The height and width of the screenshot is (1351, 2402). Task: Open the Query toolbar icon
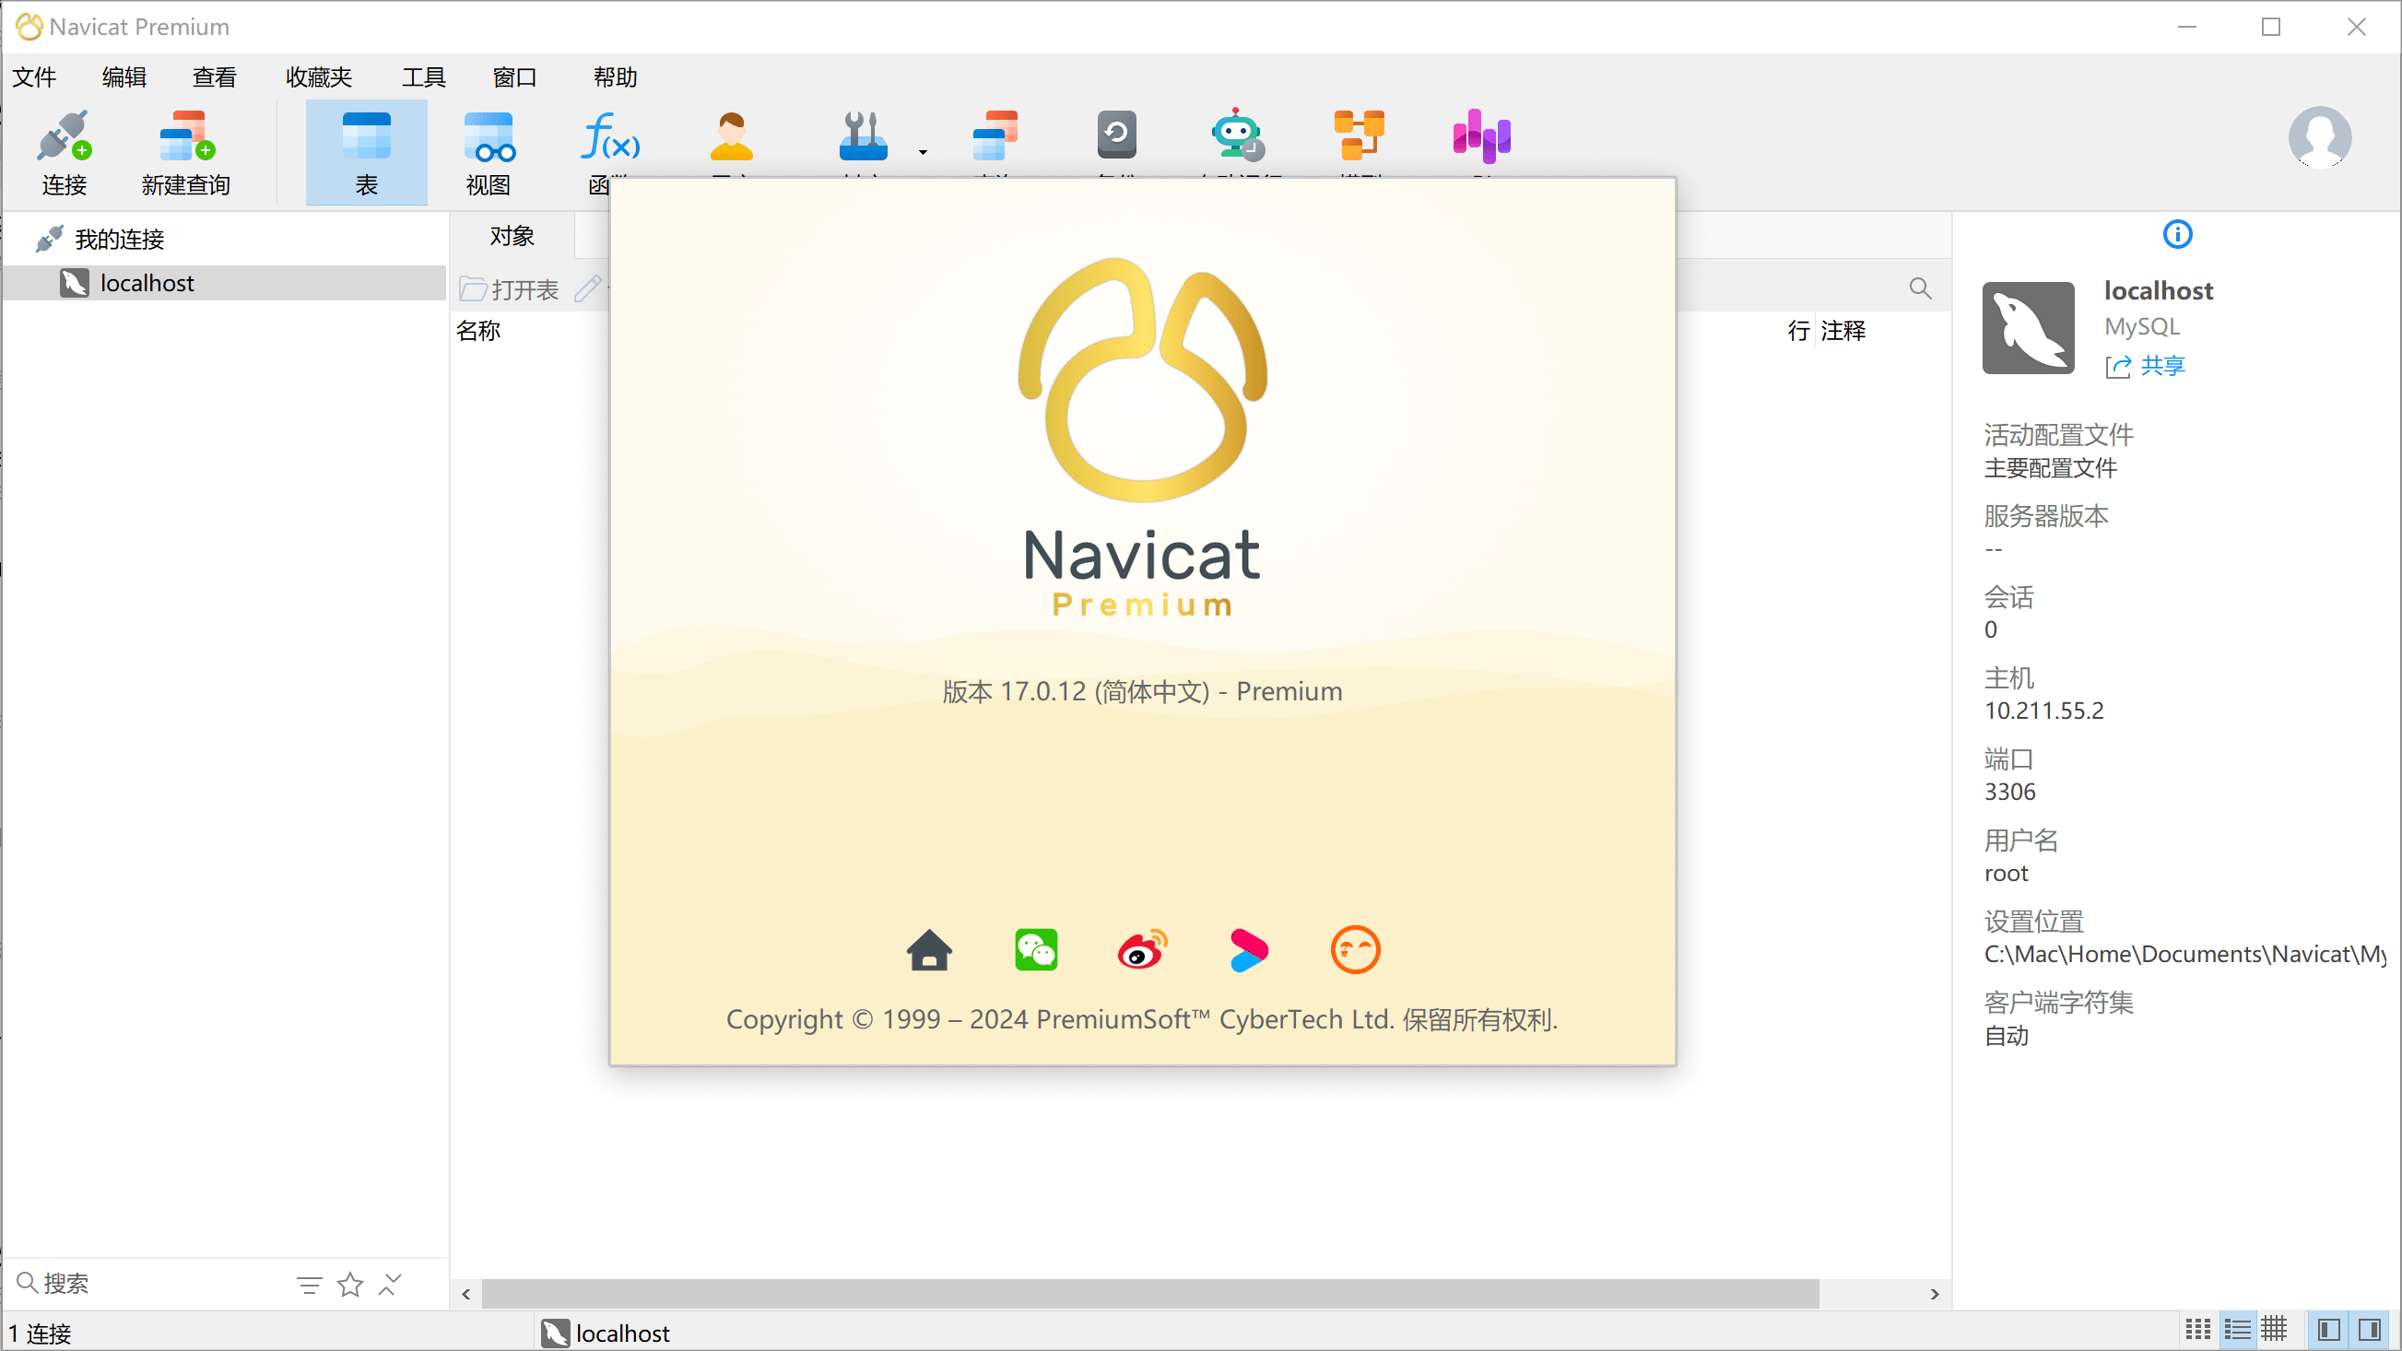click(x=995, y=138)
